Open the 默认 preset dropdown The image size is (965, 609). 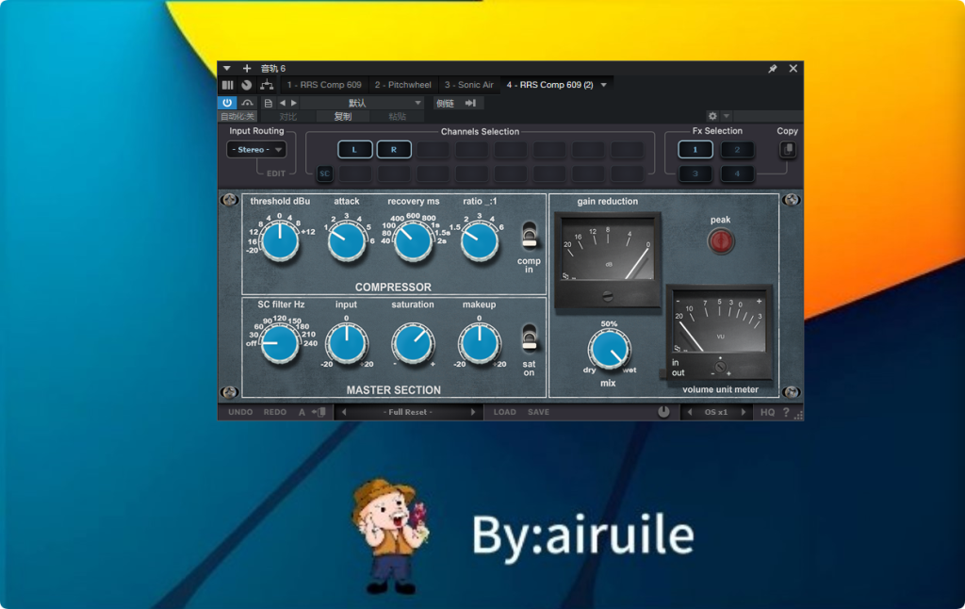[363, 103]
